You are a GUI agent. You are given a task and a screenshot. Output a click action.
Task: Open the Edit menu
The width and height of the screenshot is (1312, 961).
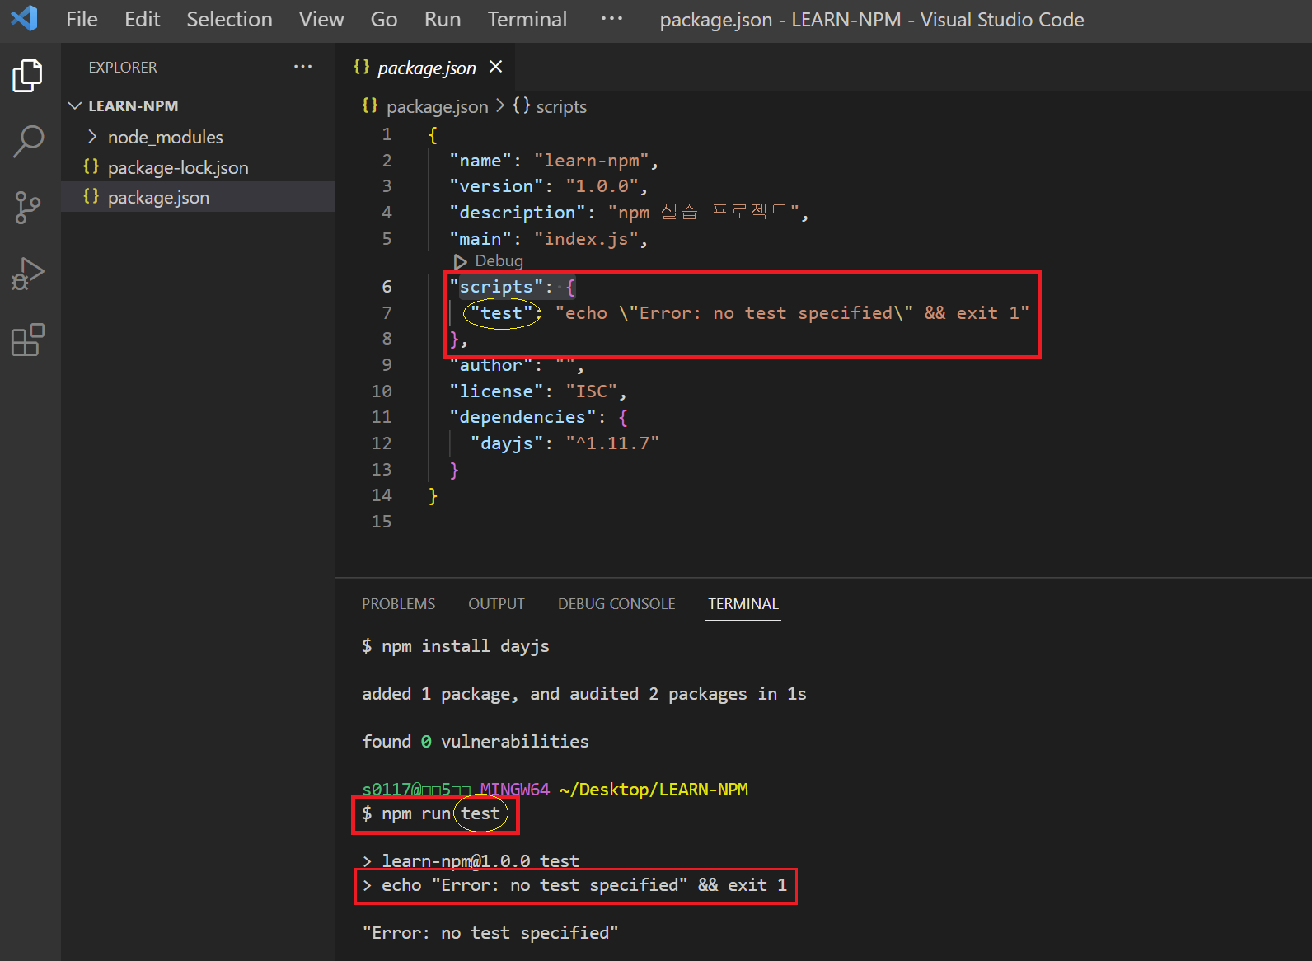(142, 19)
